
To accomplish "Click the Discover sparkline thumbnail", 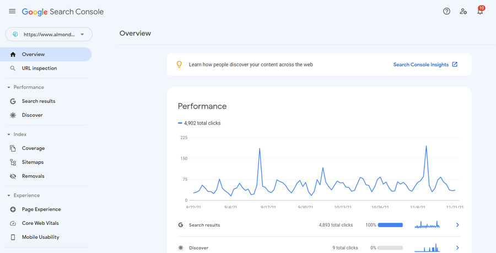I will (x=427, y=247).
